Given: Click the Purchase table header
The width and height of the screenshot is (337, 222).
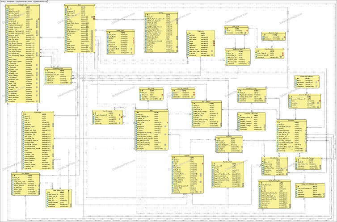Looking at the screenshot, I should coord(229,137).
